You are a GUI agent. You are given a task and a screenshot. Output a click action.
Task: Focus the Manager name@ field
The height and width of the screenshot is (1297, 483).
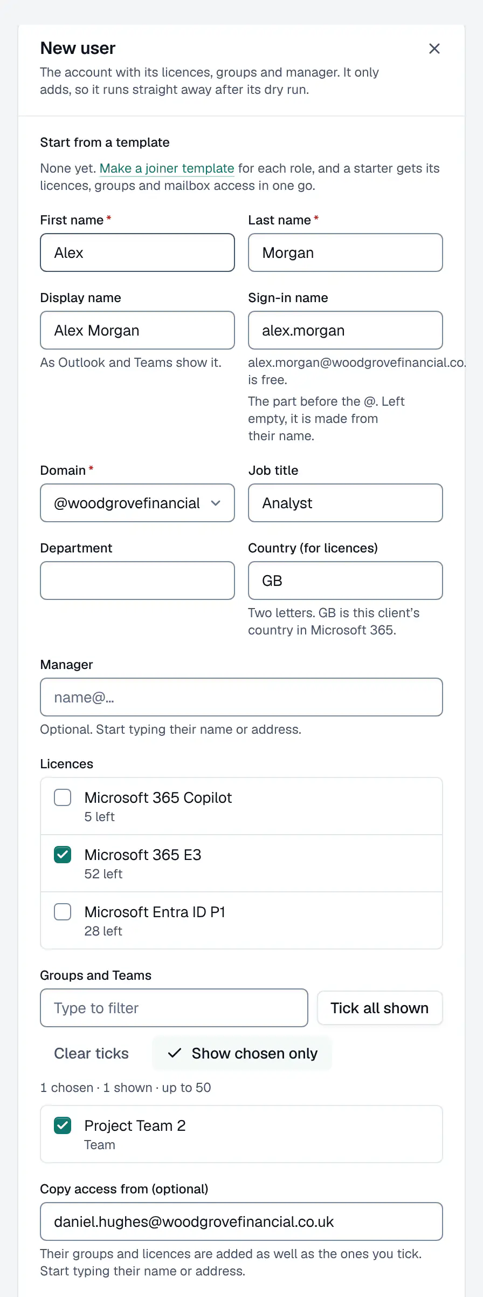tap(241, 697)
